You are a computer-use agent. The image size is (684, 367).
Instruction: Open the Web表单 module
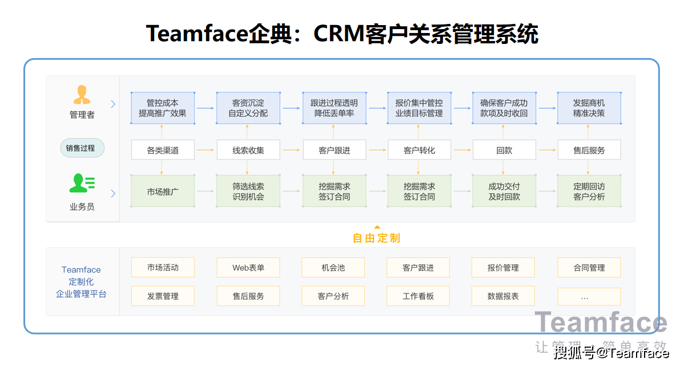click(x=248, y=267)
